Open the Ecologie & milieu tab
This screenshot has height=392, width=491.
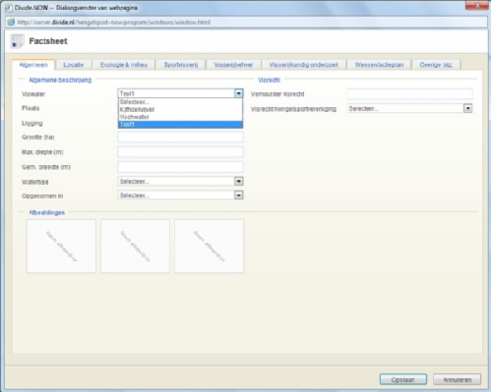tap(124, 65)
